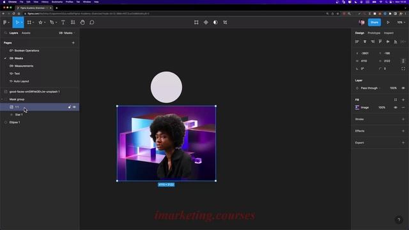Image resolution: width=409 pixels, height=230 pixels.
Task: Select page 07- Boolean Operations
Action: coord(24,50)
